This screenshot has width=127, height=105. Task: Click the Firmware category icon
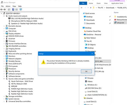7,41
